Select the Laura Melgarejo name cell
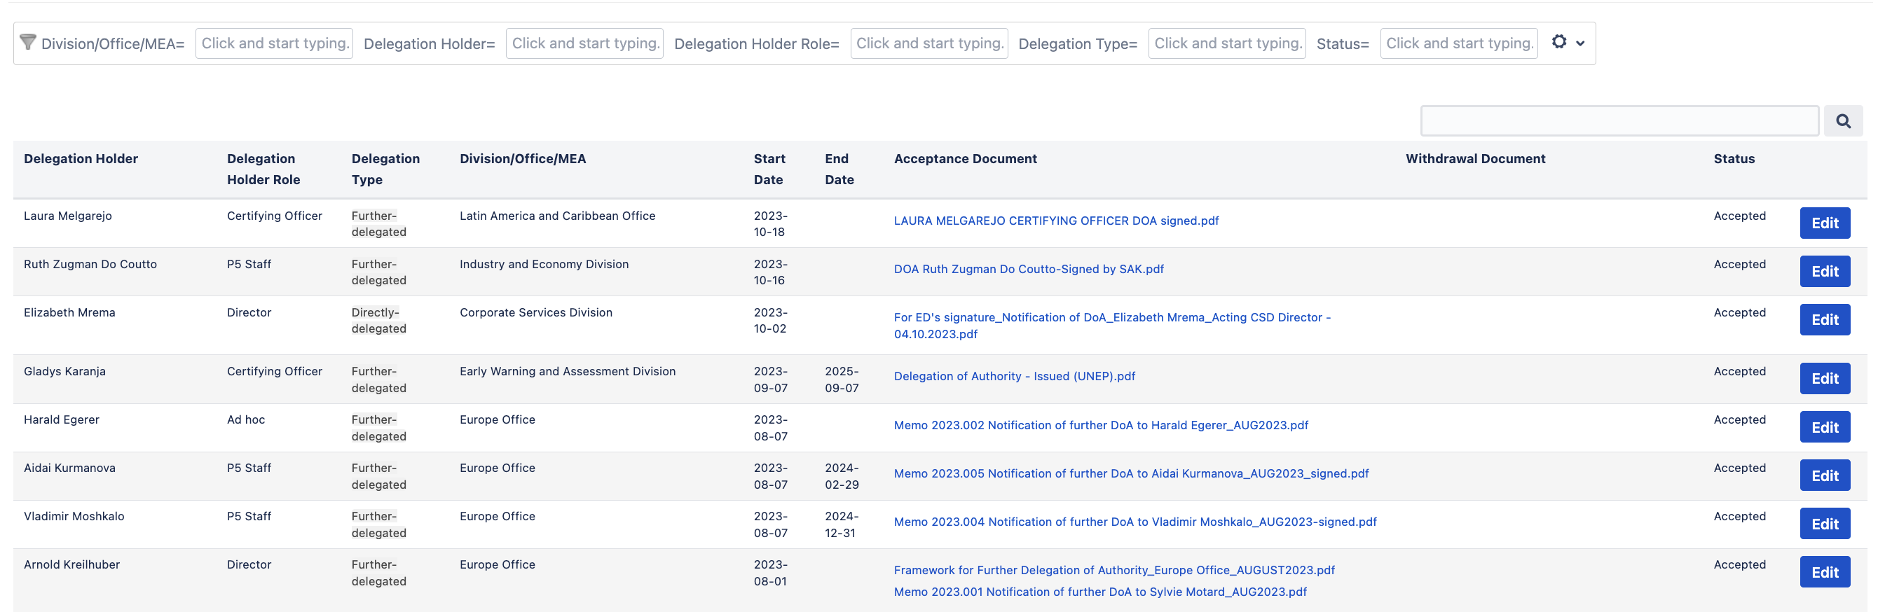 [67, 216]
